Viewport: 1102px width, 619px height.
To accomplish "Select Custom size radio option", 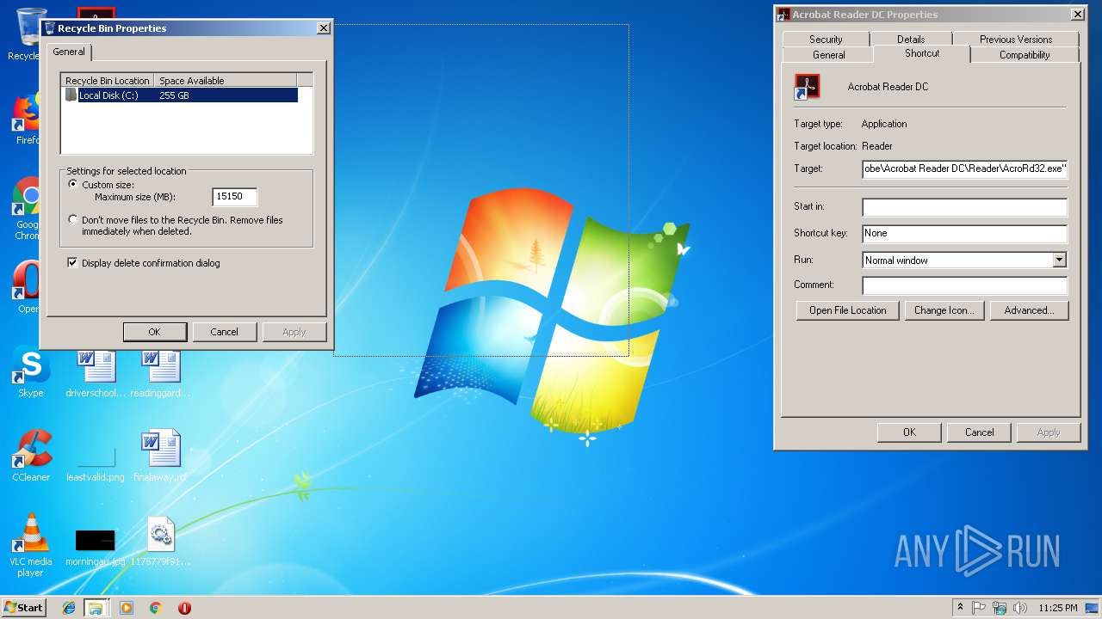I will (73, 185).
